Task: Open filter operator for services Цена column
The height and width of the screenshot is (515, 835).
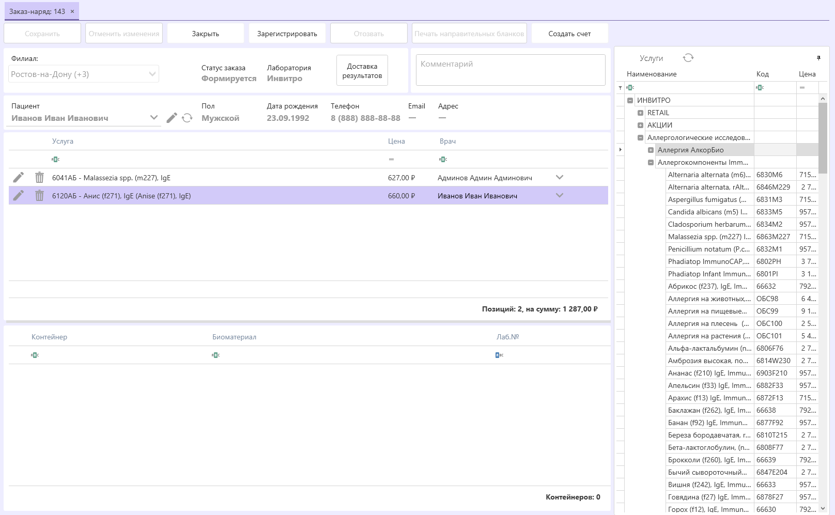Action: (802, 87)
